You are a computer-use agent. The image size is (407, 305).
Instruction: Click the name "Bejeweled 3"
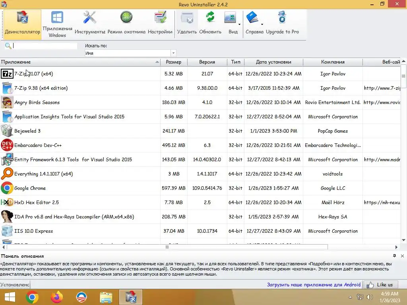click(x=27, y=131)
